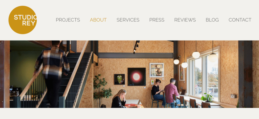
Task: Open the Contact page
Action: [240, 20]
